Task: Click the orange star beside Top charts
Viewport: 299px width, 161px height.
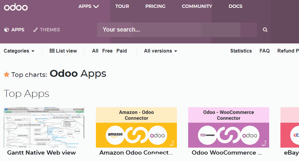Action: pos(7,74)
